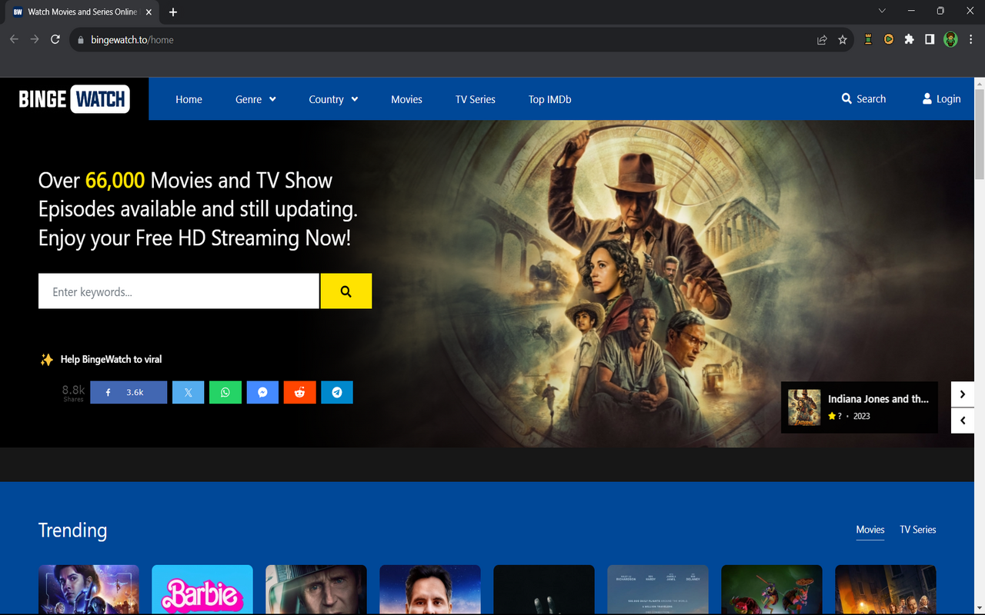The image size is (985, 615).
Task: Share on Facebook with 3.6k count
Action: click(x=129, y=392)
